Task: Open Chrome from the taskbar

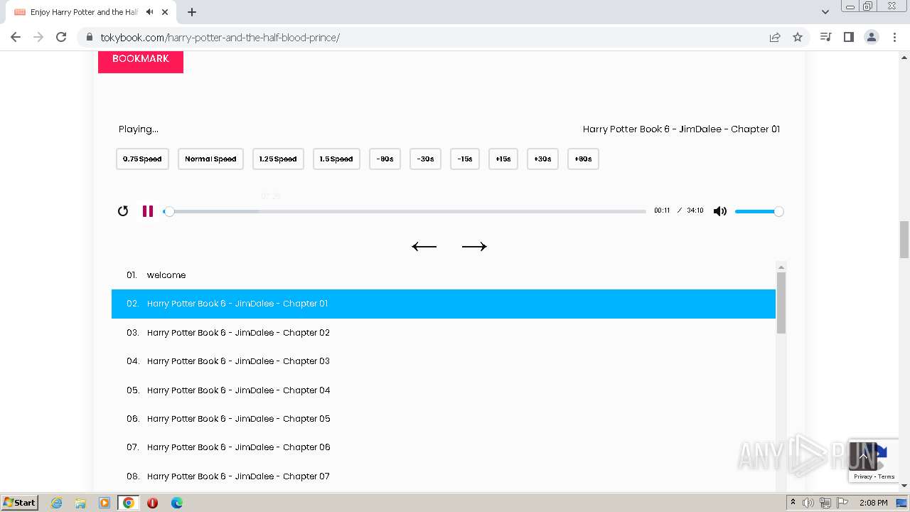Action: click(128, 503)
